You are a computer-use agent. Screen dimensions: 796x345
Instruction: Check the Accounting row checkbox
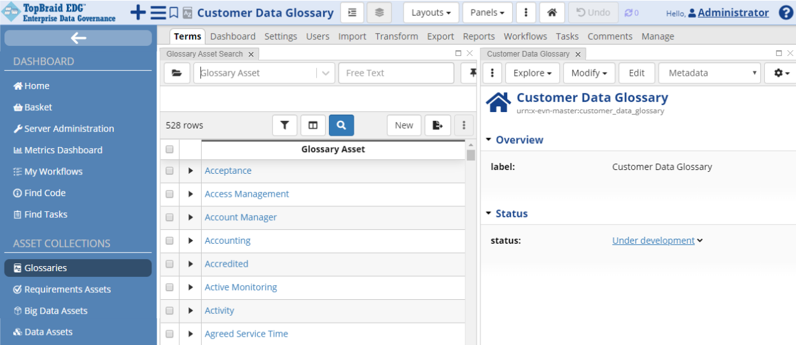click(x=169, y=241)
